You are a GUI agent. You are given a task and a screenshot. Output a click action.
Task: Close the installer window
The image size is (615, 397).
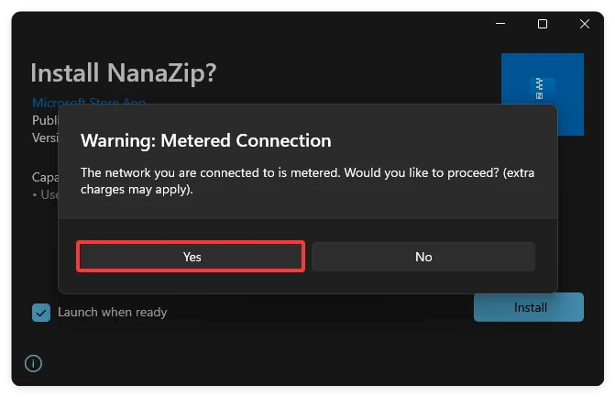tap(585, 24)
